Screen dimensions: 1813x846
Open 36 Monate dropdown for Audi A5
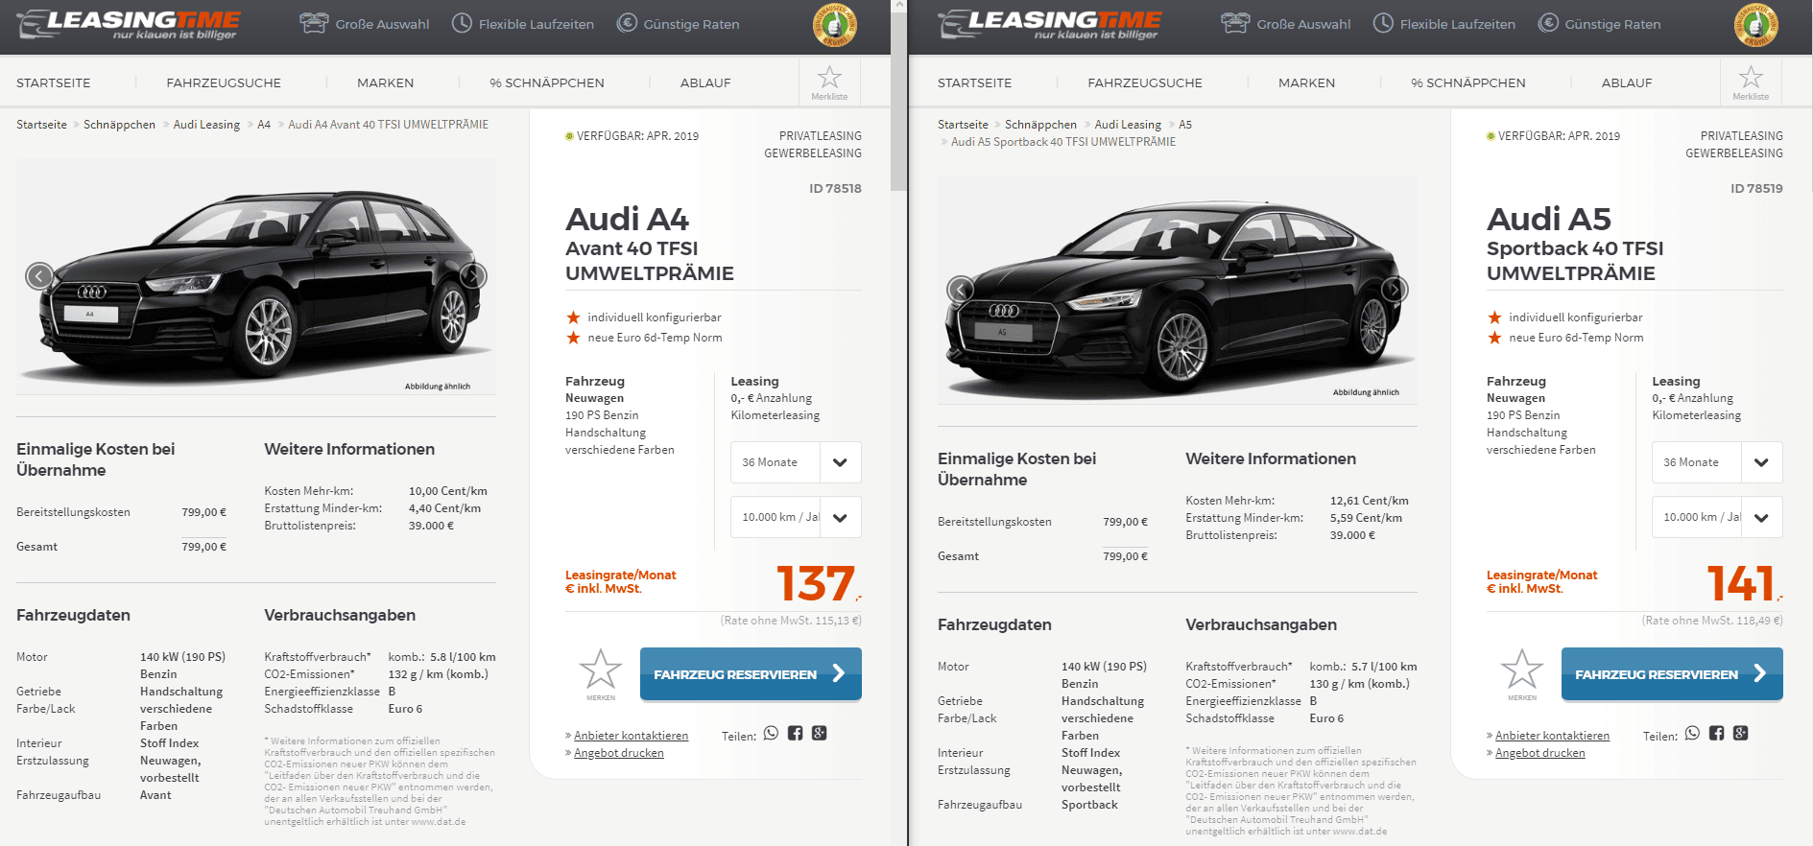tap(1717, 462)
